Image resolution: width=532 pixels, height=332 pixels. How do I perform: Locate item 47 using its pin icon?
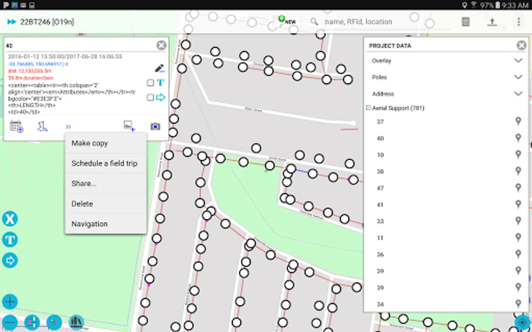tap(518, 188)
